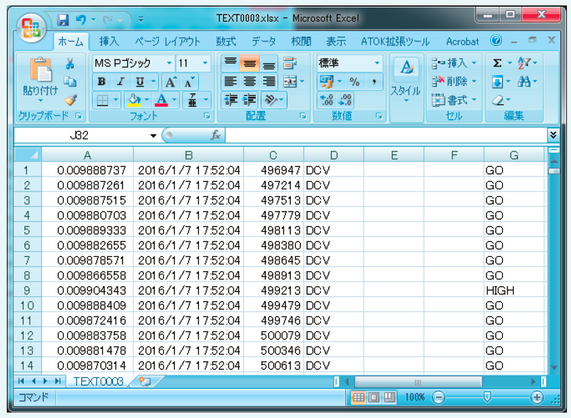Switch to Page Break Preview
Viewport: 571px width, 418px height.
tap(389, 397)
